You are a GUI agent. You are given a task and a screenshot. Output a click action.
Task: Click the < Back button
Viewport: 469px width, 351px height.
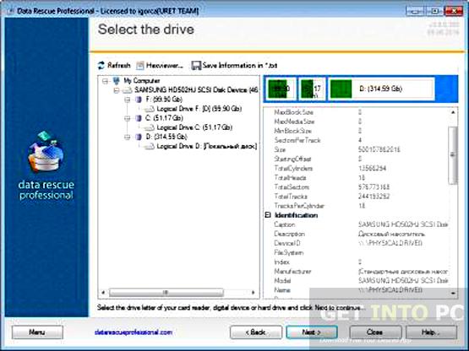256,332
